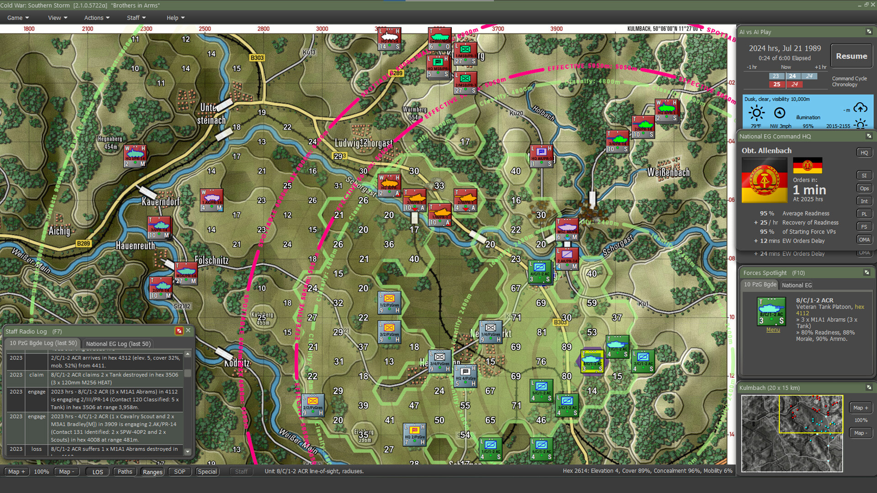The width and height of the screenshot is (877, 493).
Task: Click the collapse icon on the Forces Spotlight header
Action: coord(867,272)
